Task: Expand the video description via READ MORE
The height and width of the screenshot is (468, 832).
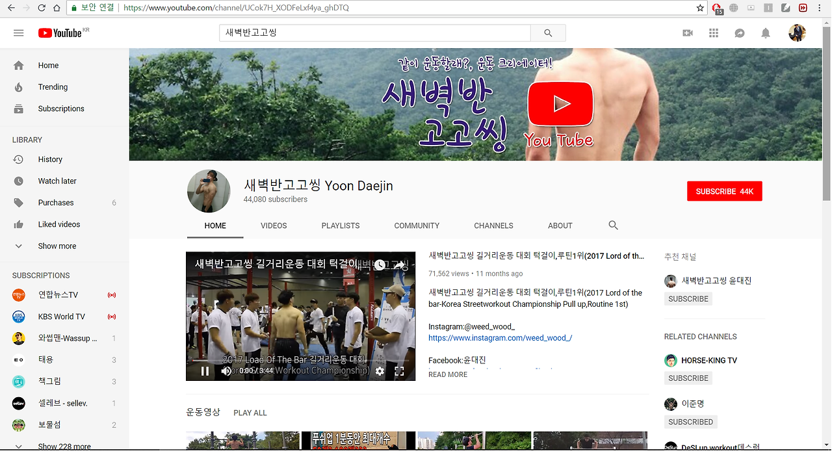Action: pos(447,374)
